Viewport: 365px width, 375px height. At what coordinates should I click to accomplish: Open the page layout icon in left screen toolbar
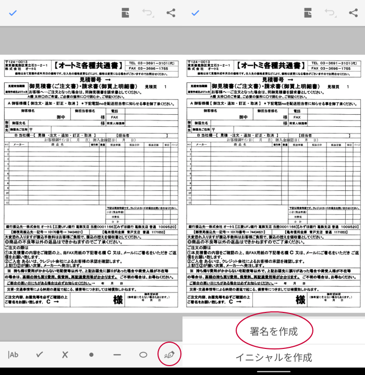pos(125,13)
